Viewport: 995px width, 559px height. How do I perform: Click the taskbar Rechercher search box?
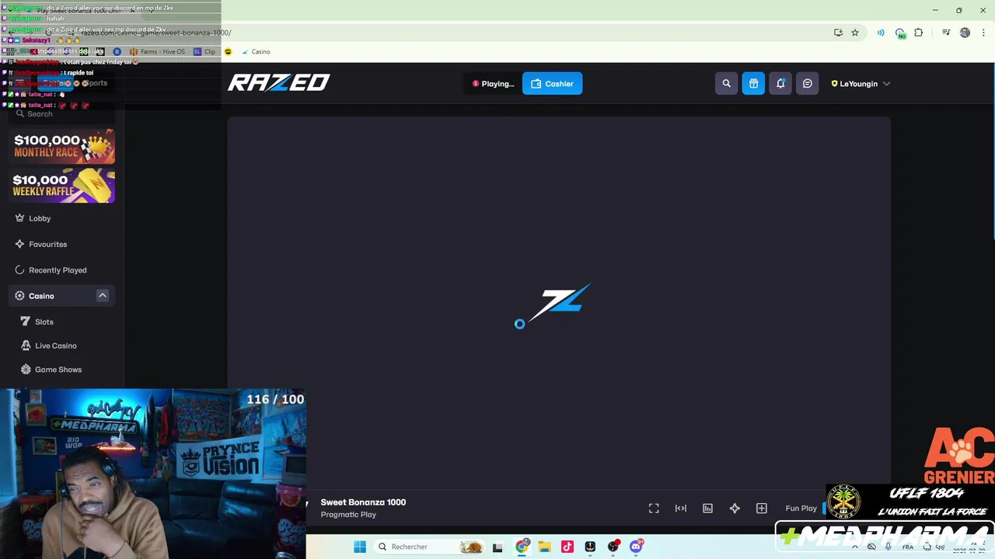(x=430, y=547)
